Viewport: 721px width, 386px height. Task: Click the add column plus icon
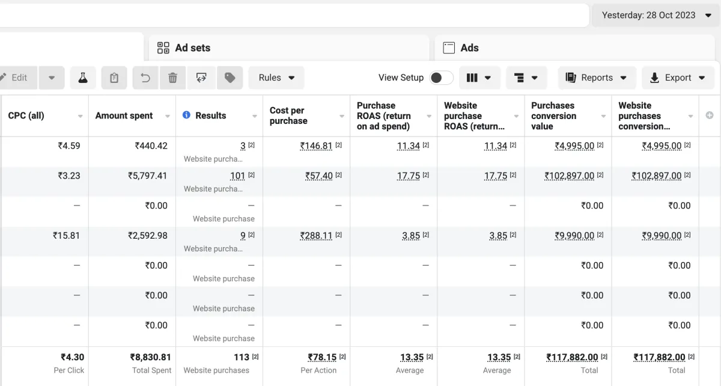[710, 115]
